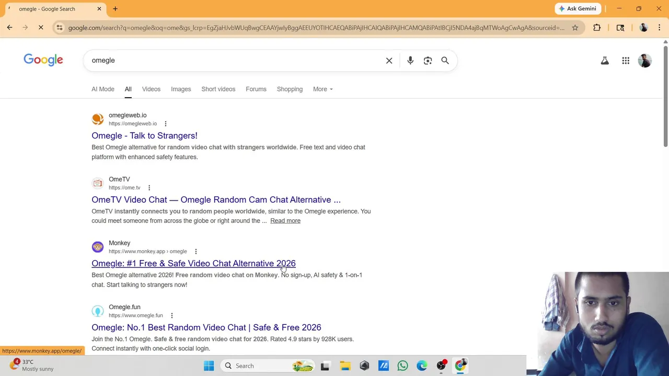Open the Omegle.fun result options menu
Viewport: 669px width, 376px height.
[x=171, y=315]
